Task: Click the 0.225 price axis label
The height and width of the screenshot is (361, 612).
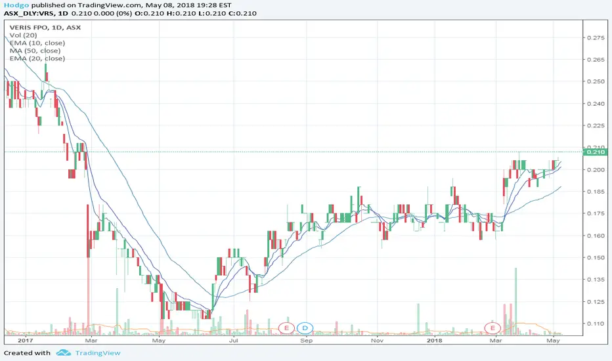Action: [596, 125]
